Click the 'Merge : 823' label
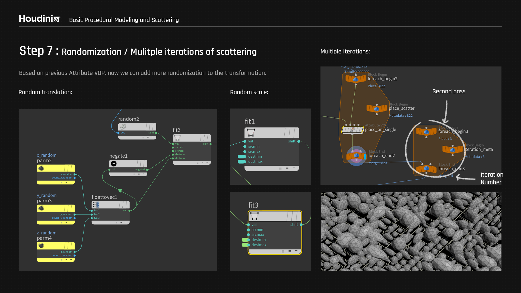This screenshot has width=521, height=293. tap(378, 163)
